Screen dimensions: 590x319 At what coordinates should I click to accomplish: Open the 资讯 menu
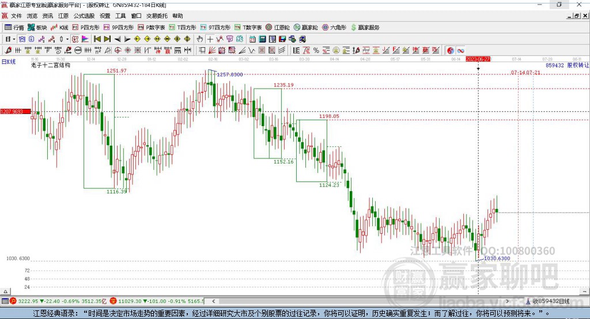click(x=48, y=16)
